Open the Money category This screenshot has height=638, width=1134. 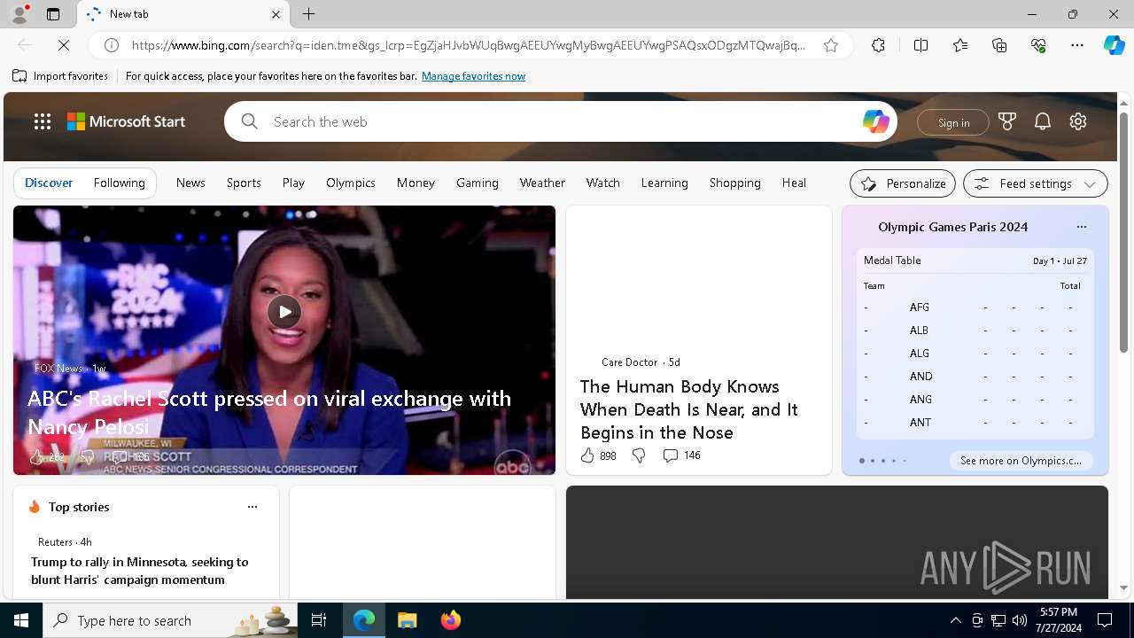(x=416, y=183)
